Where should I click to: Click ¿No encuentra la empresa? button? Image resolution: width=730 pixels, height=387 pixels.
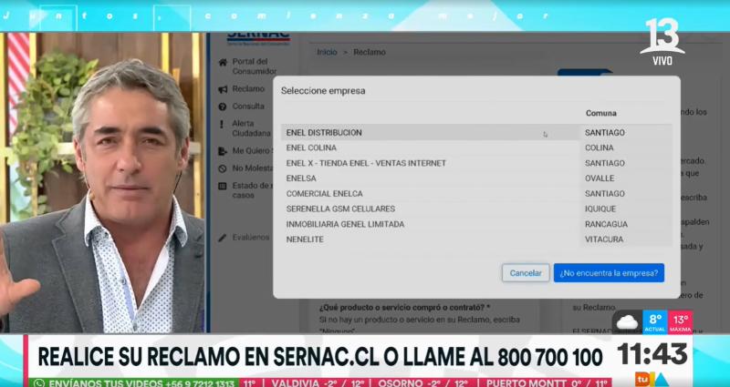pos(609,273)
